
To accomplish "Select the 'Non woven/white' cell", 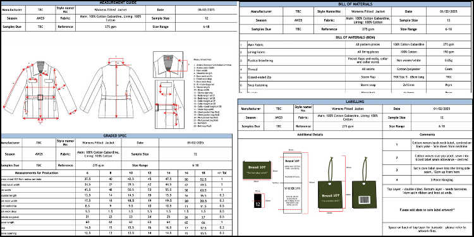I will (409, 61).
